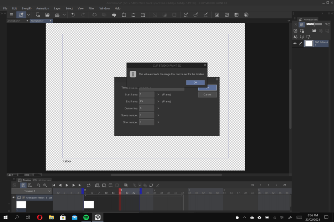
Task: Click the Undo arrow icon
Action: (x=73, y=15)
